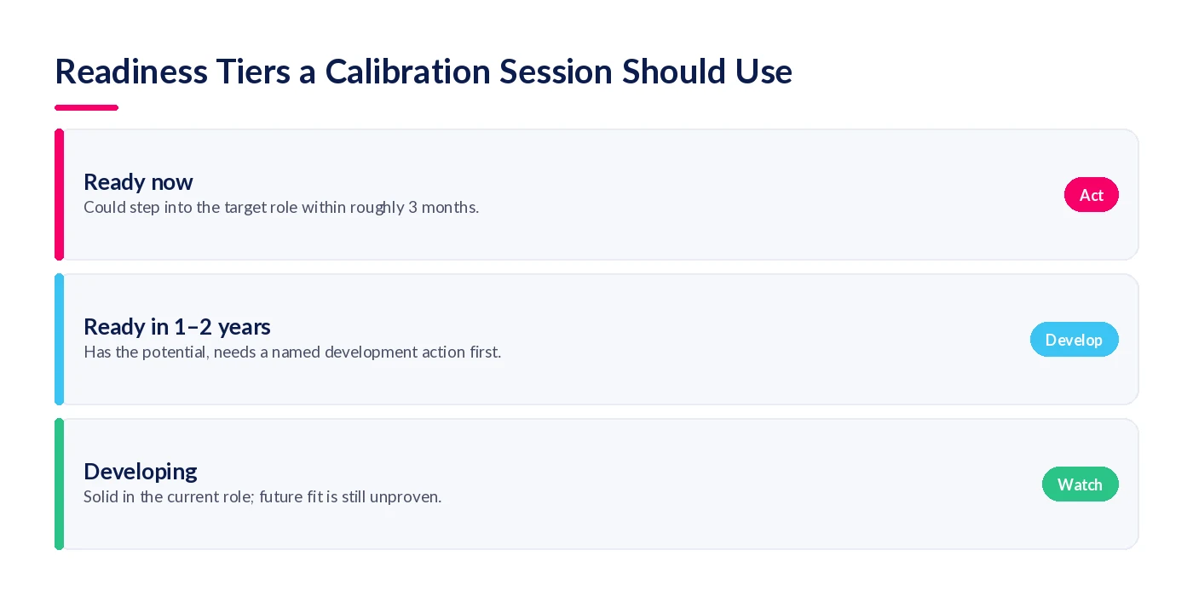Click the text about named development action

[x=292, y=352]
